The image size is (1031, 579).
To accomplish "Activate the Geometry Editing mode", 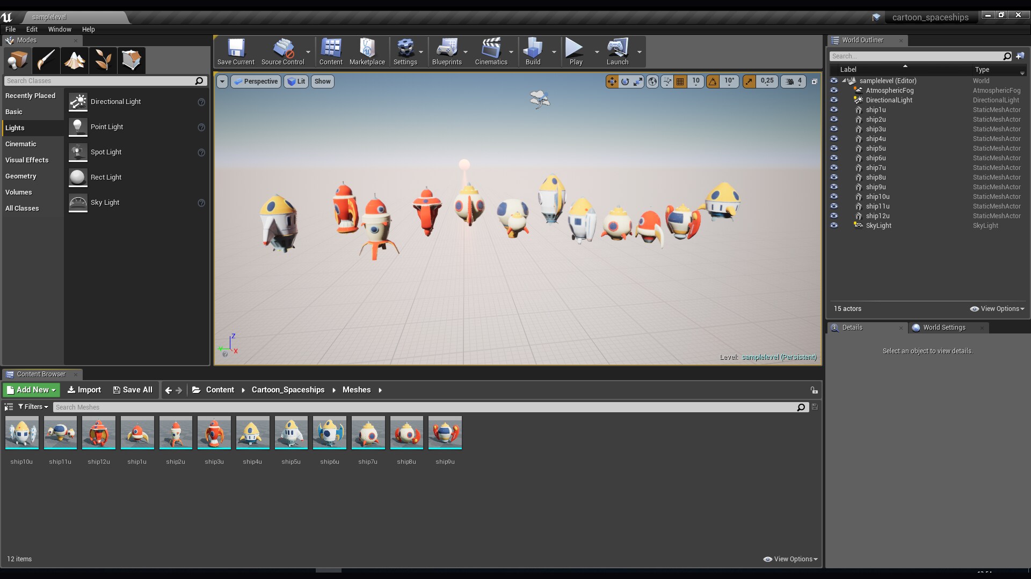I will pyautogui.click(x=130, y=60).
